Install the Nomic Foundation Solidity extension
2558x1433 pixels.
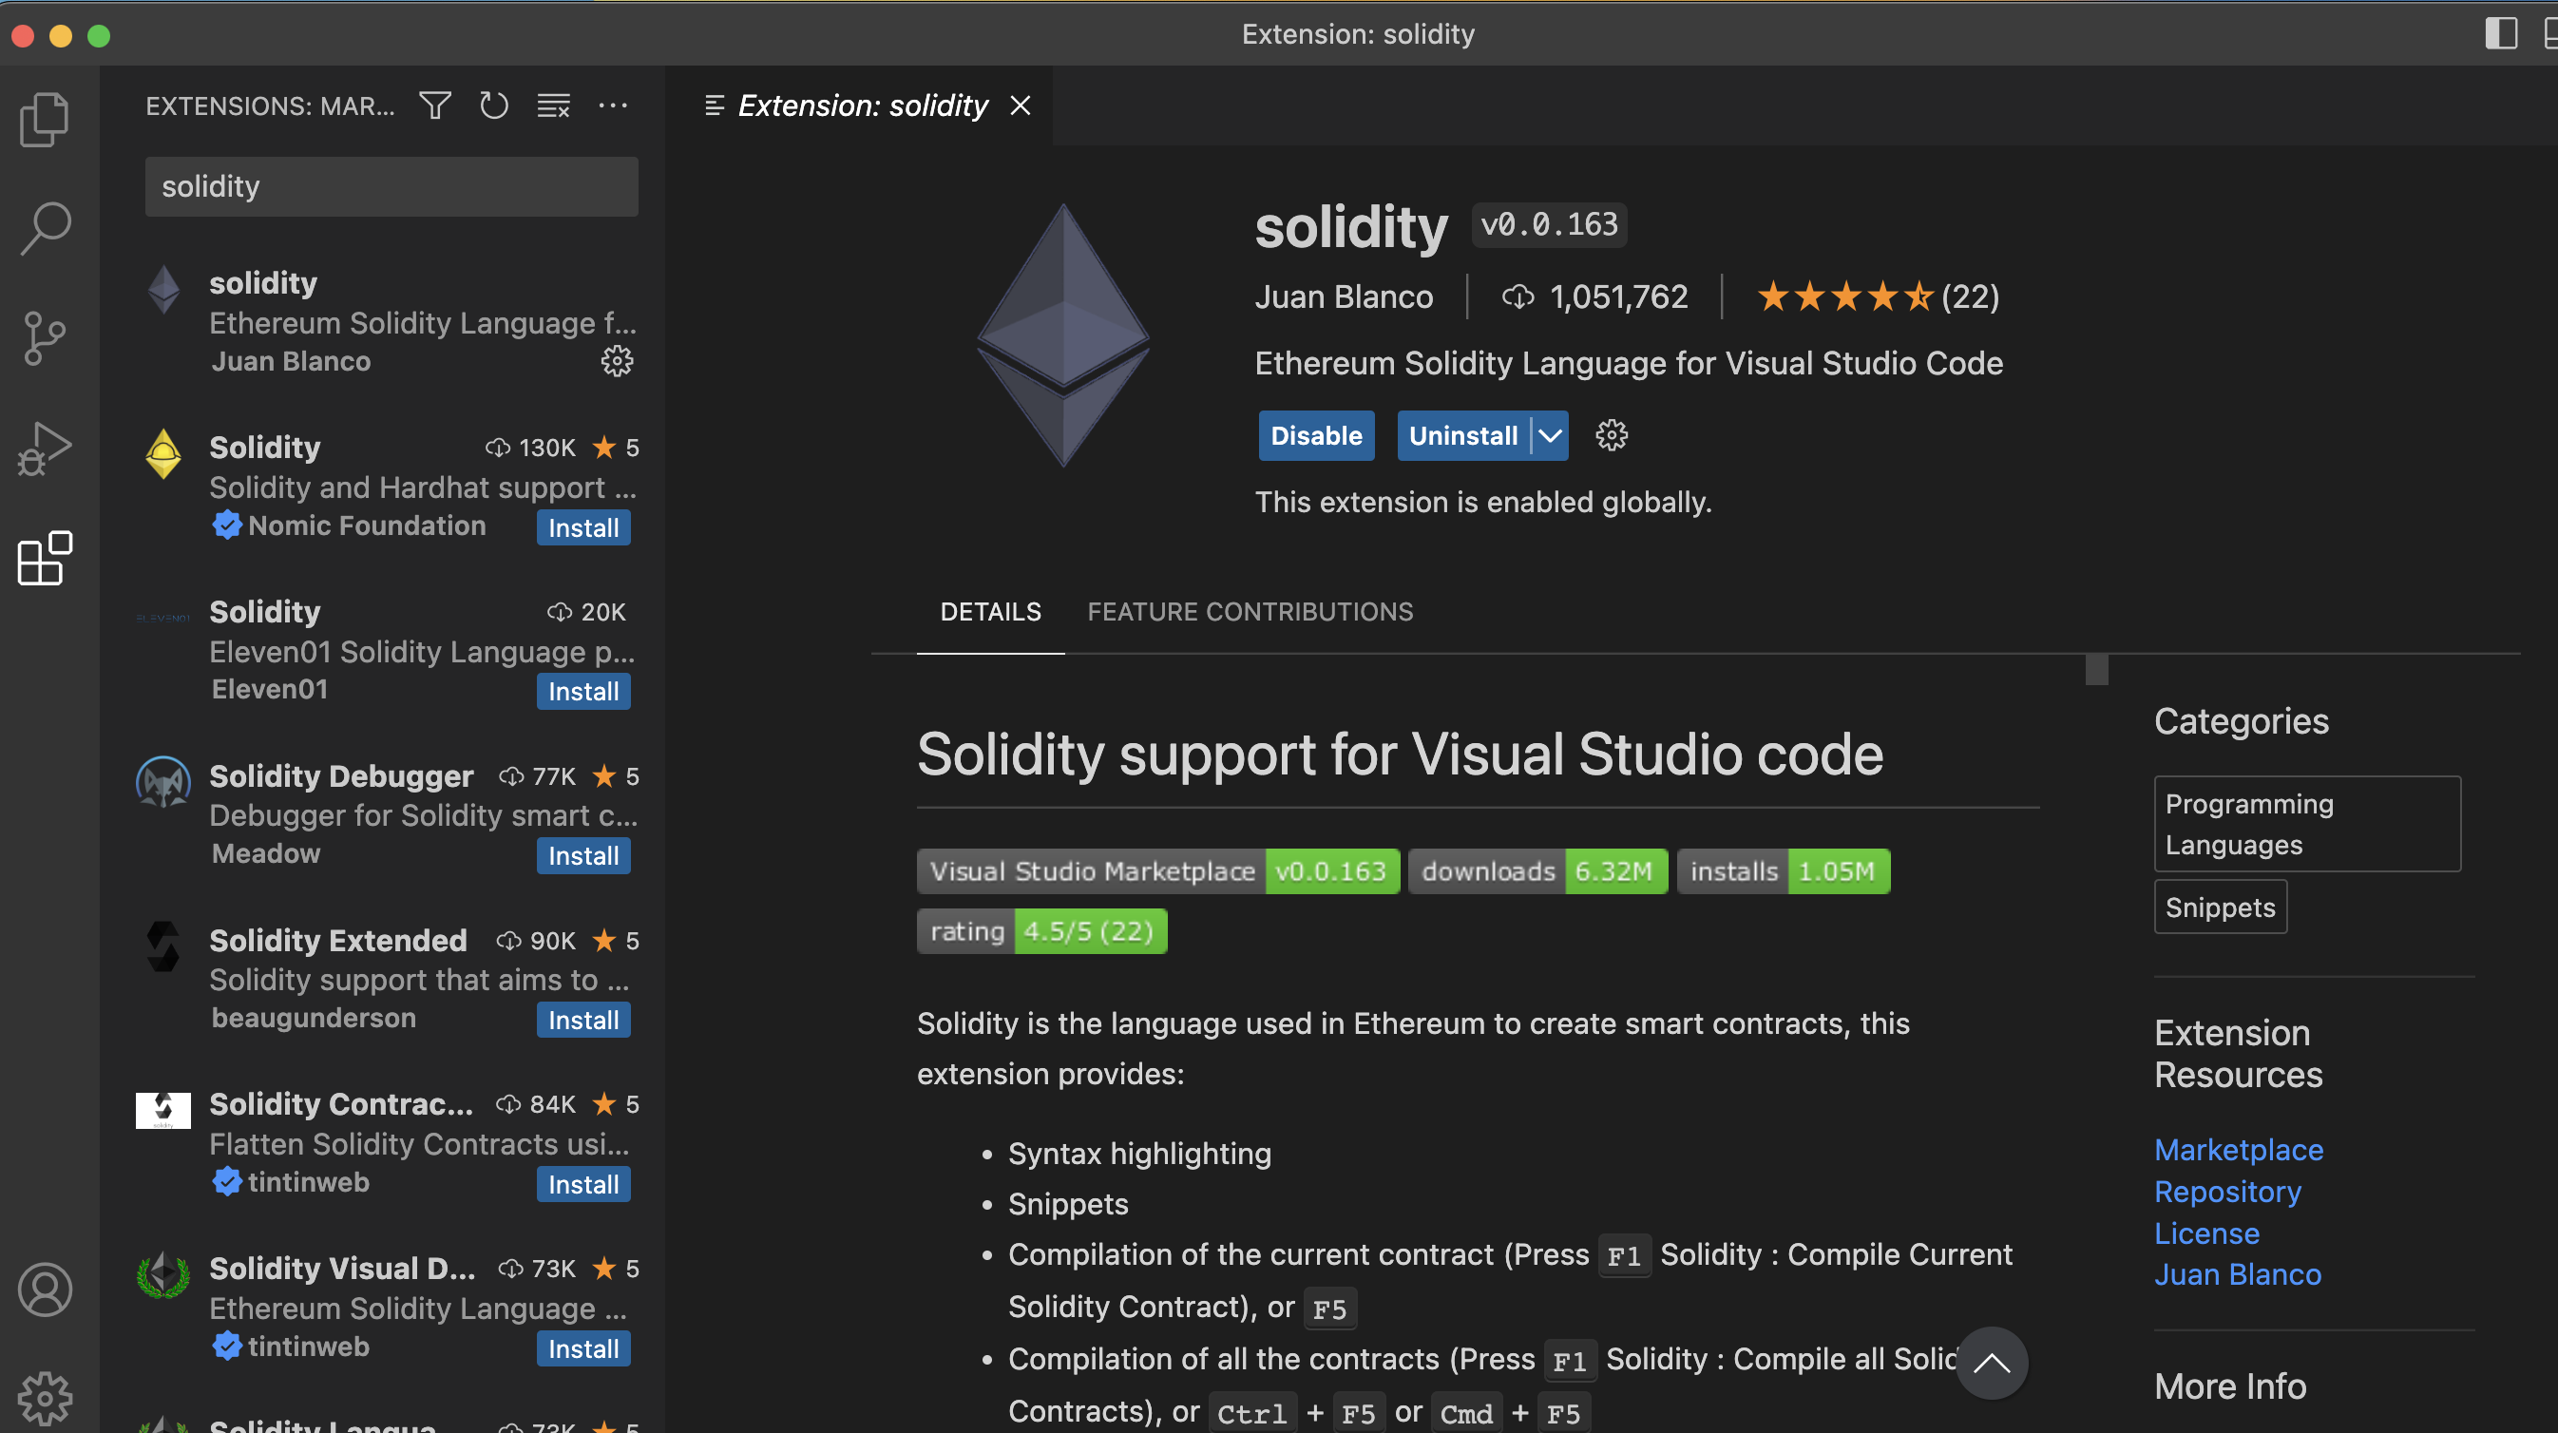[x=582, y=528]
